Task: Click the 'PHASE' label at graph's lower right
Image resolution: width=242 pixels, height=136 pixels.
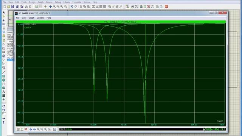Action: point(220,121)
